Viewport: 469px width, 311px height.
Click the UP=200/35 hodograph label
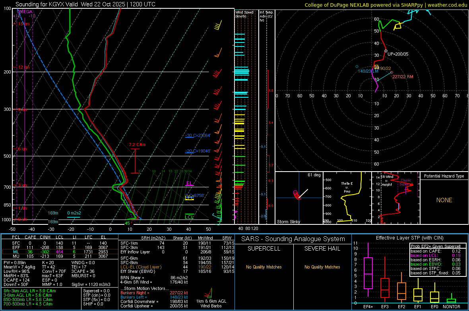(398, 54)
